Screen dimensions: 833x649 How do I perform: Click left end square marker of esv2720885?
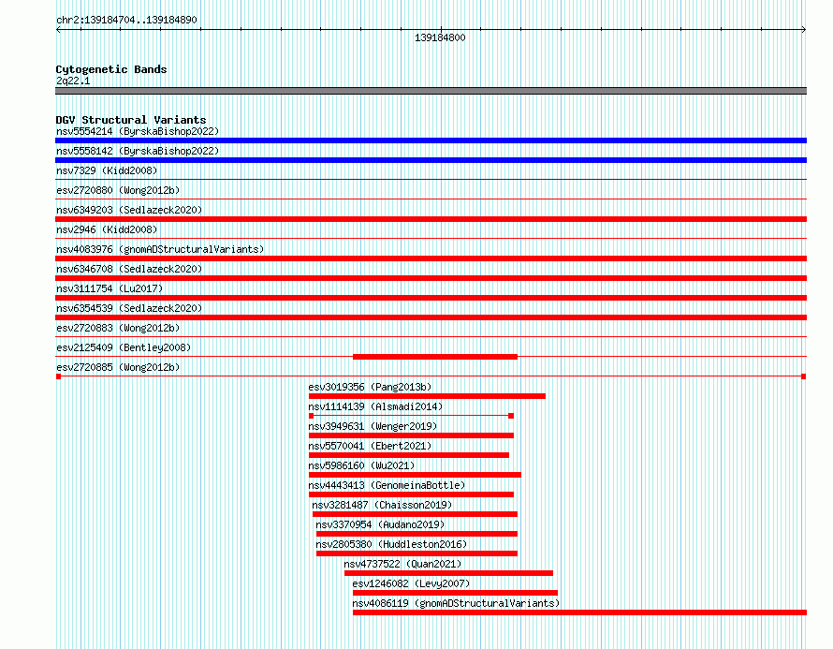click(x=58, y=376)
